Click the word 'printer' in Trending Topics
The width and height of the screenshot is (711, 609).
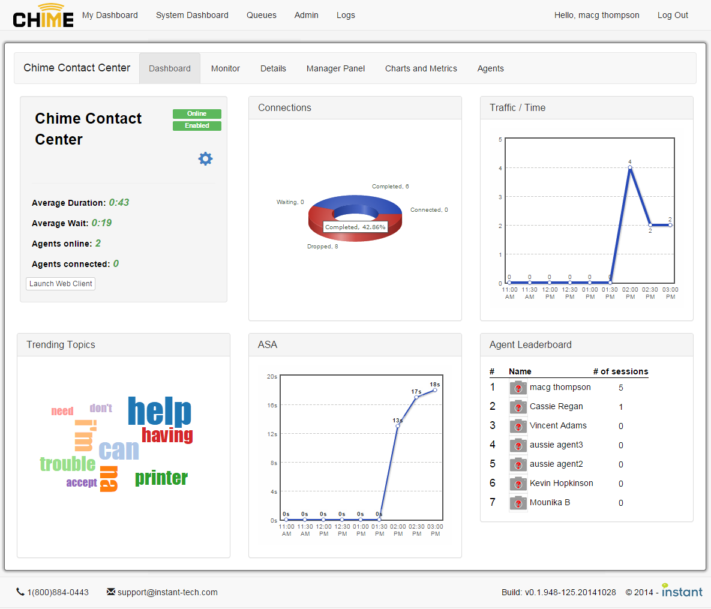(x=161, y=478)
